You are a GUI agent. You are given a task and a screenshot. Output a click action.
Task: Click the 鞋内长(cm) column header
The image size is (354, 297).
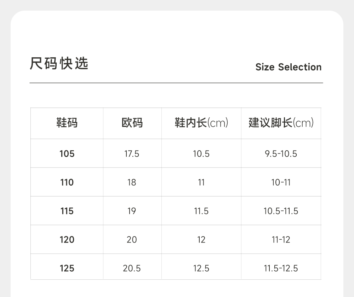tap(201, 123)
